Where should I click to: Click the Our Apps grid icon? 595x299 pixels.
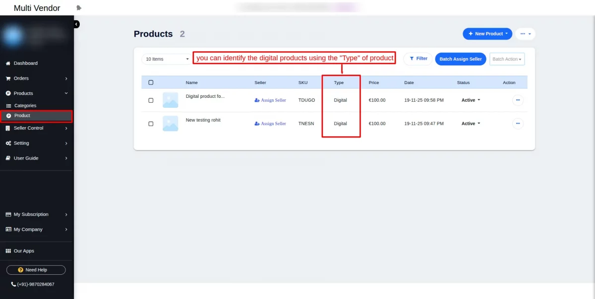coord(8,251)
